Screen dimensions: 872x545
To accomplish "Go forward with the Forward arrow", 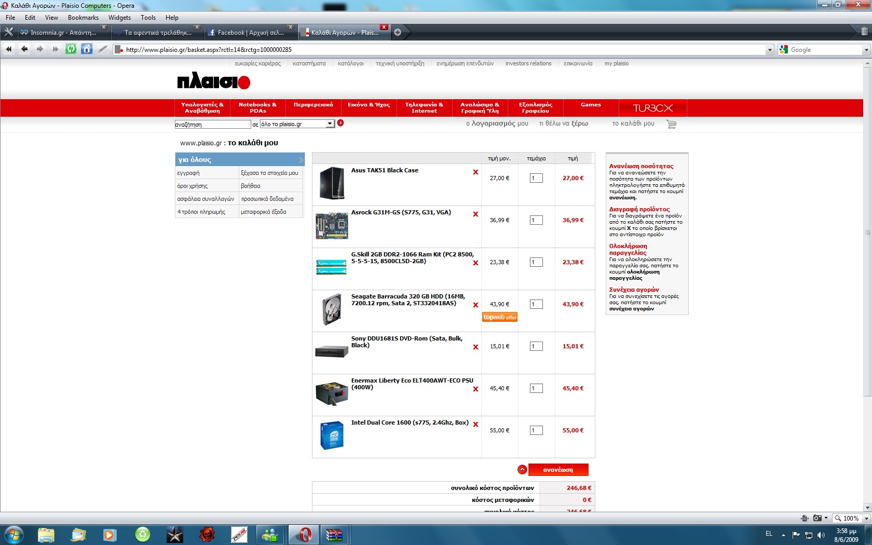I will click(x=40, y=49).
